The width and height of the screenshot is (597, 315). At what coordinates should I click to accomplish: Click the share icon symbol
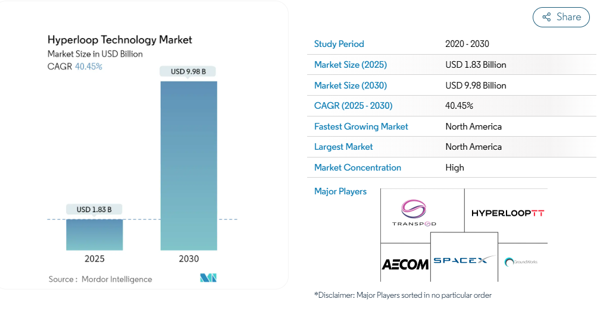[x=546, y=17]
